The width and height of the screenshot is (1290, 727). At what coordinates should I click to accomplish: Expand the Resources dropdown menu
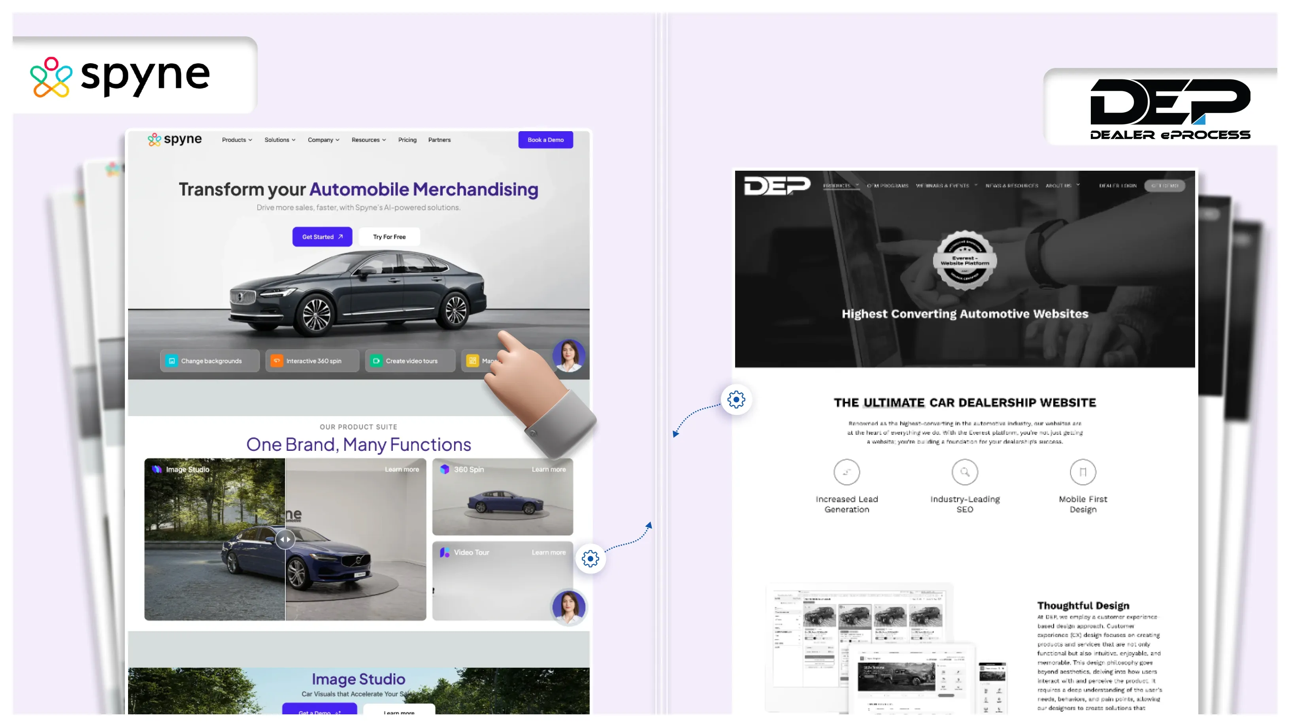point(369,140)
